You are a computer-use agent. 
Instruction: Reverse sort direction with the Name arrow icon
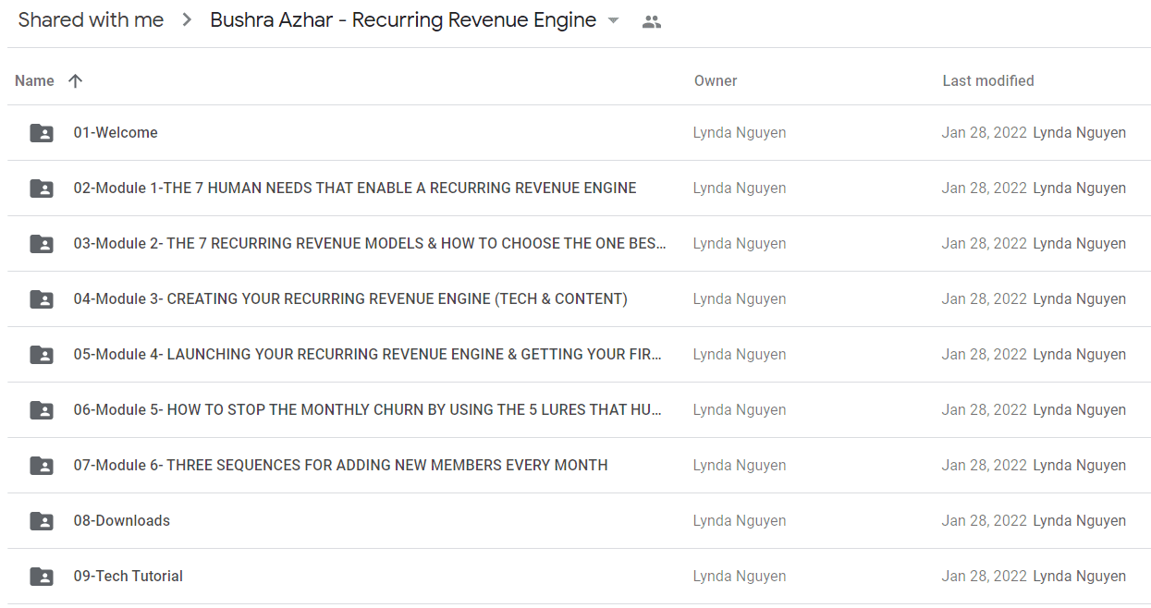click(76, 80)
